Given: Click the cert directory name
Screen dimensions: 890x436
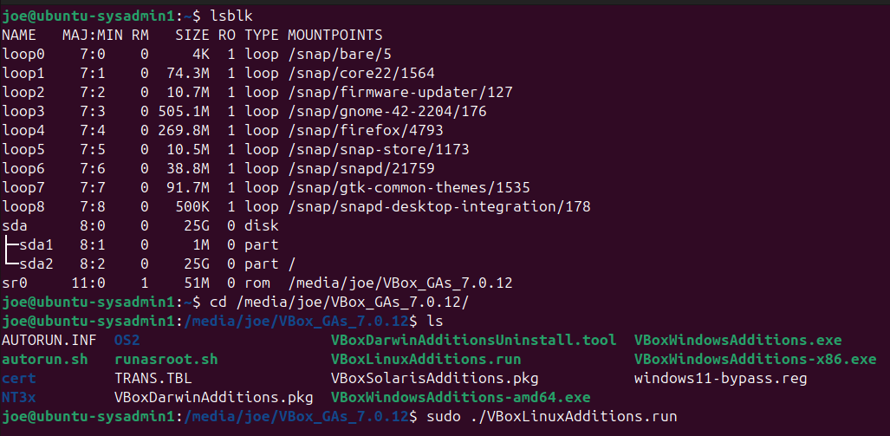Looking at the screenshot, I should (x=19, y=378).
